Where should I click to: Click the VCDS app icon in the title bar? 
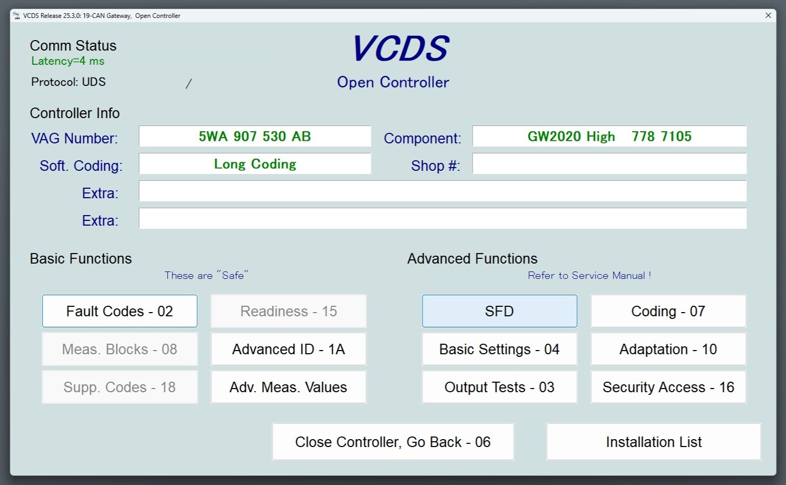(16, 15)
